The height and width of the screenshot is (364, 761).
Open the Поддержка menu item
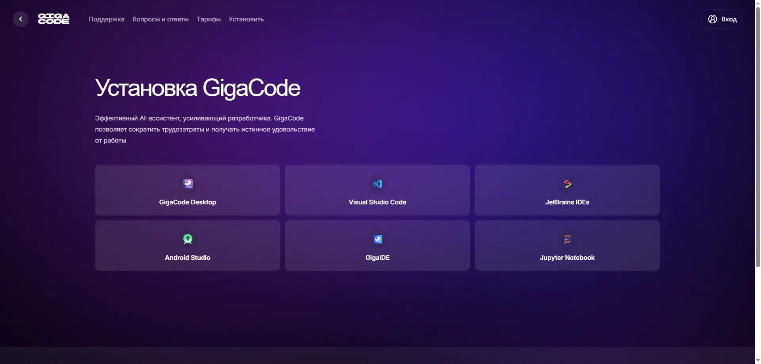(x=107, y=19)
